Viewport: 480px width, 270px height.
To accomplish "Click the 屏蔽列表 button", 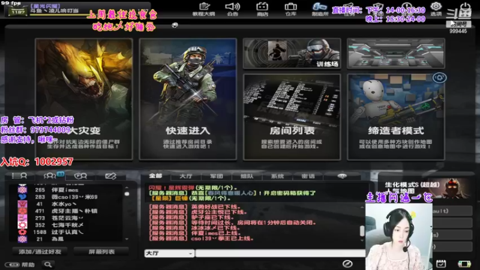I will [x=101, y=251].
